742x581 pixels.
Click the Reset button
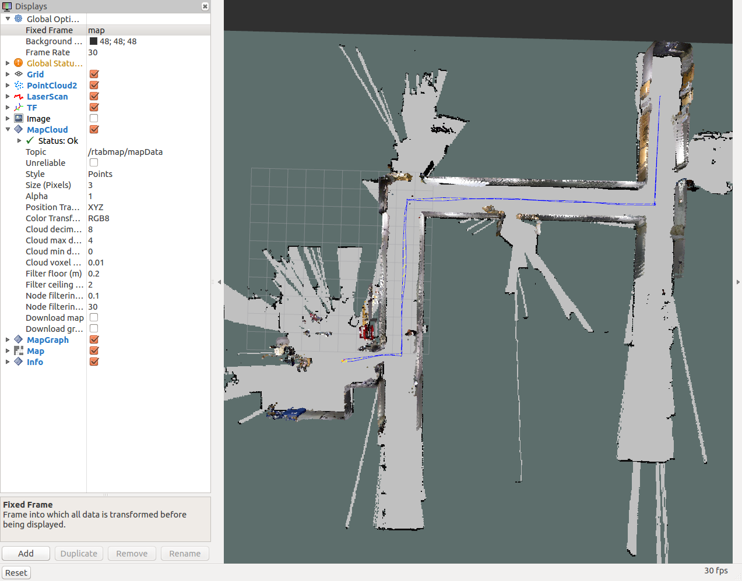16,573
